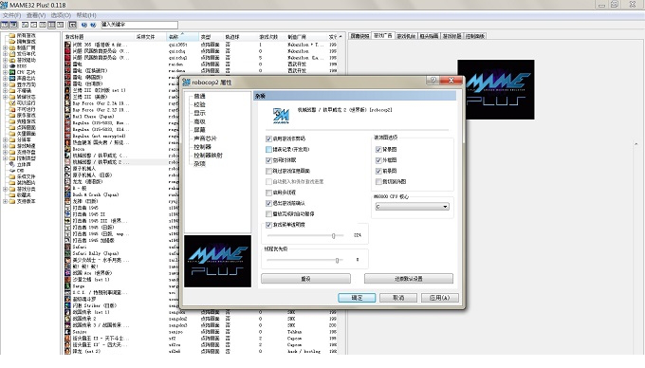Uncheck the 空闲时休眠 checkbox

coord(268,160)
